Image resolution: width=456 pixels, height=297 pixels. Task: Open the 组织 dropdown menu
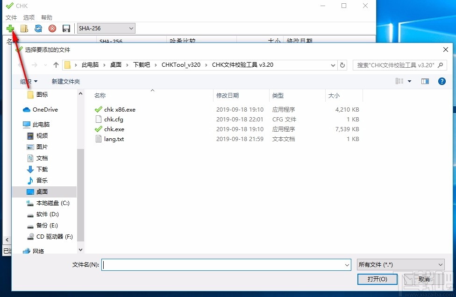28,81
